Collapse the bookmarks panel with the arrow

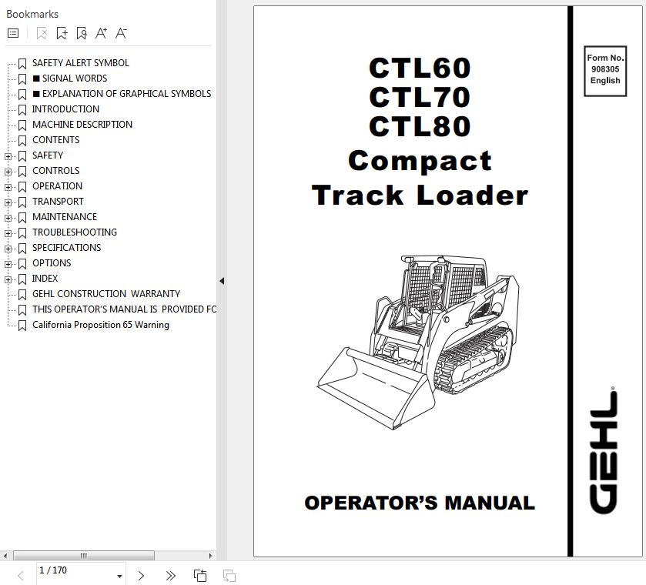222,281
